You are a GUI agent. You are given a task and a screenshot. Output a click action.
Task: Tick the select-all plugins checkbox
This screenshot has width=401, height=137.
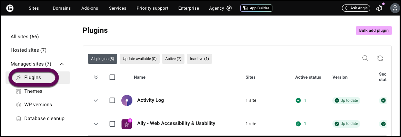[x=112, y=77]
